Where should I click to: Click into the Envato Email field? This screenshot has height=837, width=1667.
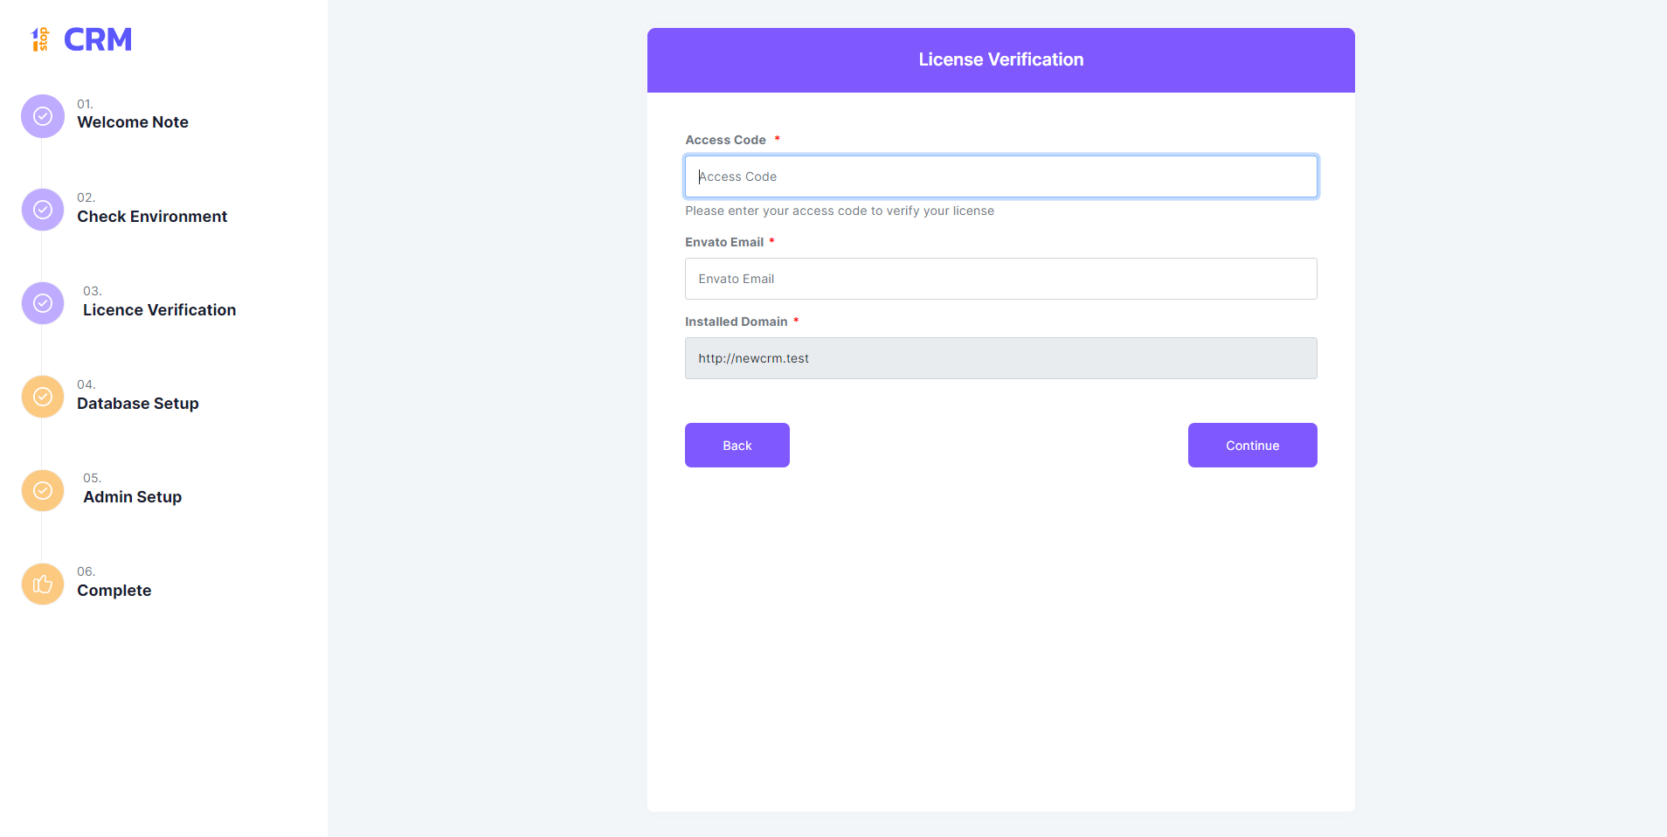tap(1001, 279)
